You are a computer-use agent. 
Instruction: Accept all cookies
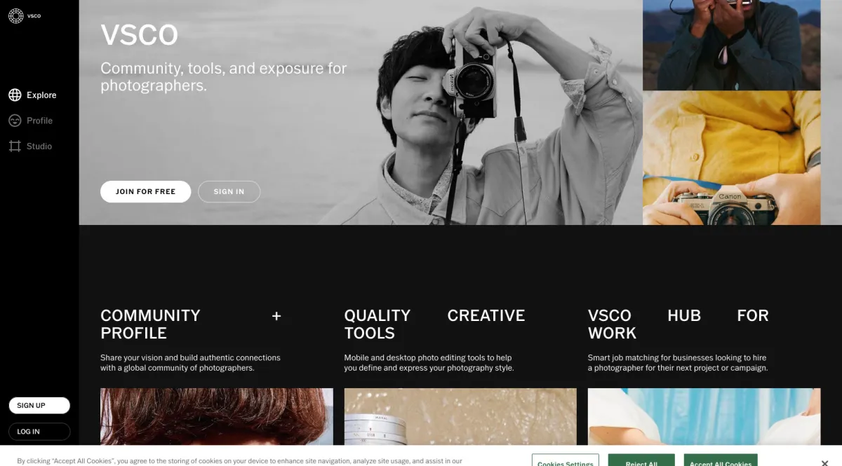(x=721, y=461)
